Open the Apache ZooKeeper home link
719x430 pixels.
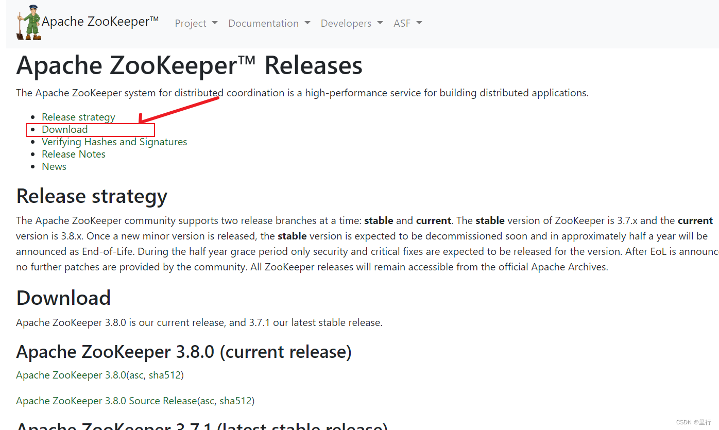(x=100, y=22)
